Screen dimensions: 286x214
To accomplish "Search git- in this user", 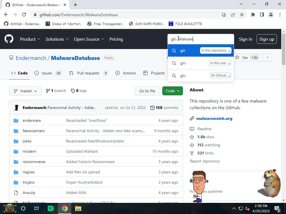I will tap(201, 63).
